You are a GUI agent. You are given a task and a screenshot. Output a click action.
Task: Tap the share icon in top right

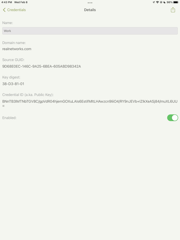(173, 10)
